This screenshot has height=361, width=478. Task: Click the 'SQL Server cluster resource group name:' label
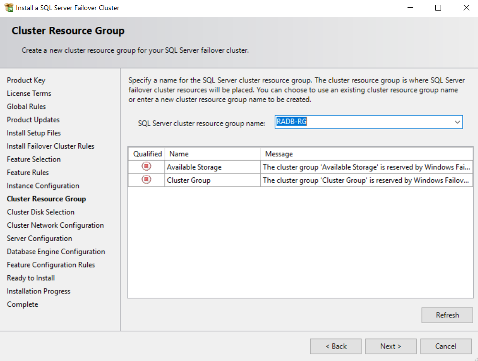201,123
